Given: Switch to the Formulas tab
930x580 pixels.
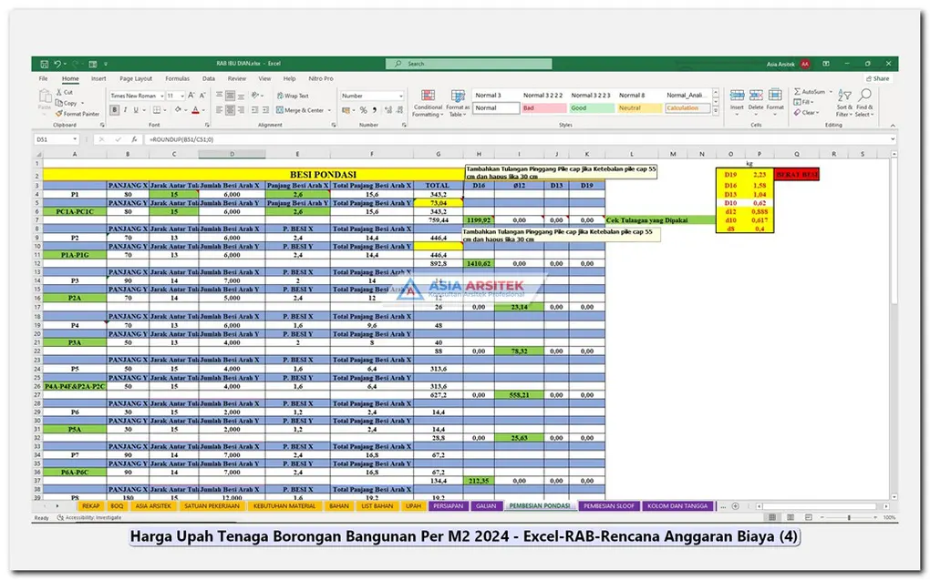Looking at the screenshot, I should pos(178,78).
